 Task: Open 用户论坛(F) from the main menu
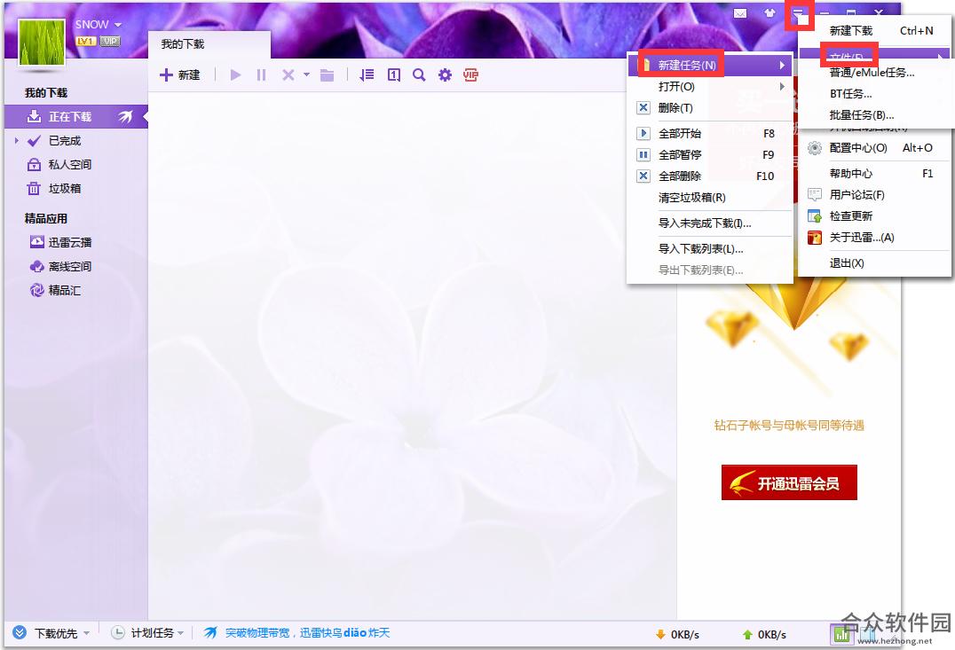pos(876,195)
